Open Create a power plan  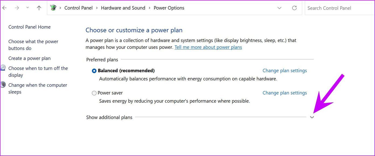click(29, 58)
